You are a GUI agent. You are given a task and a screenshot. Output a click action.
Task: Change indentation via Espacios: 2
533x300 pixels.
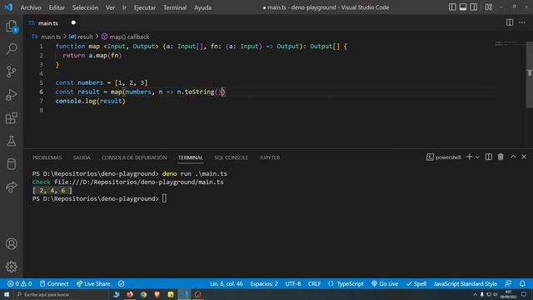pos(264,283)
